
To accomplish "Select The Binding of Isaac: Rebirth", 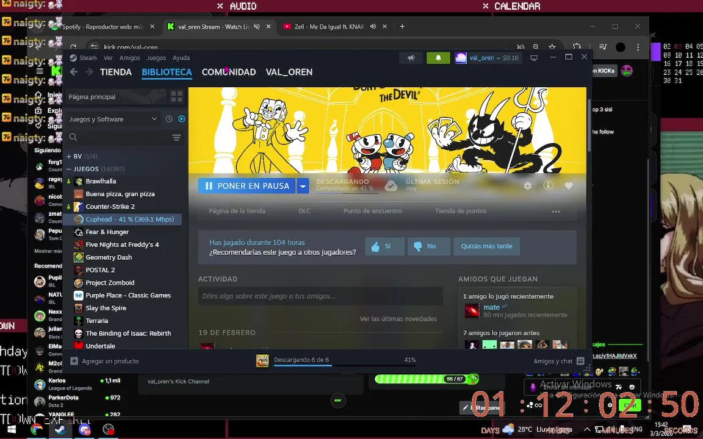I will [128, 334].
